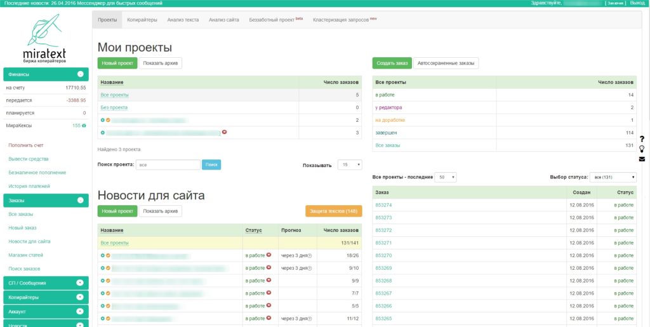Viewport: 650px width, 327px height.
Task: Click red stop icon in the 9/9 row
Action: click(269, 280)
